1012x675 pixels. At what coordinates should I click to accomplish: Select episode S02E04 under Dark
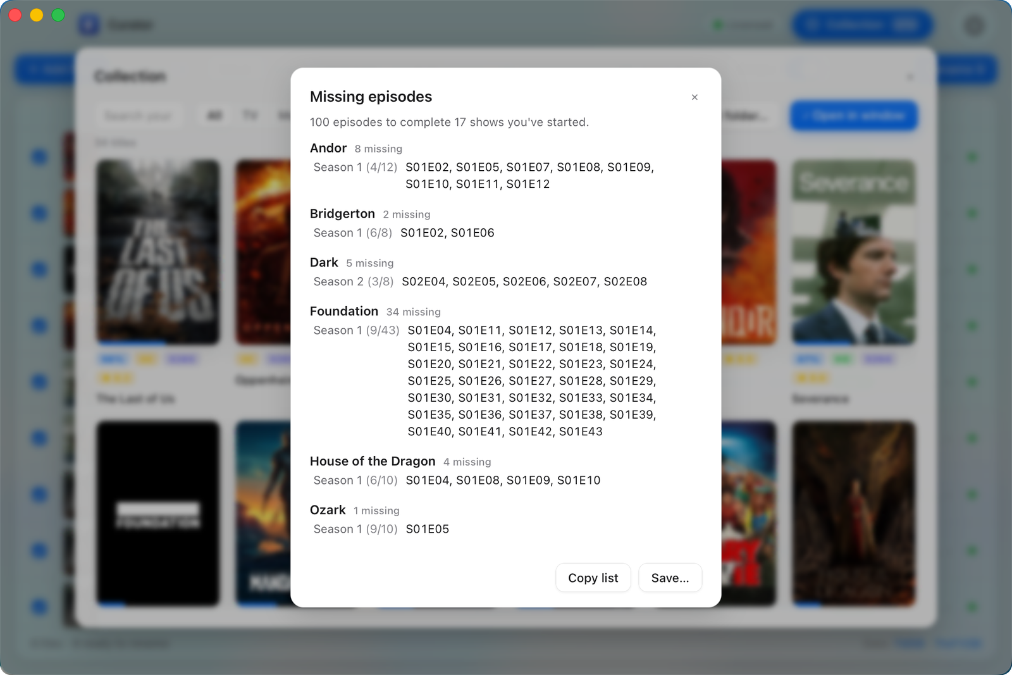(x=424, y=282)
